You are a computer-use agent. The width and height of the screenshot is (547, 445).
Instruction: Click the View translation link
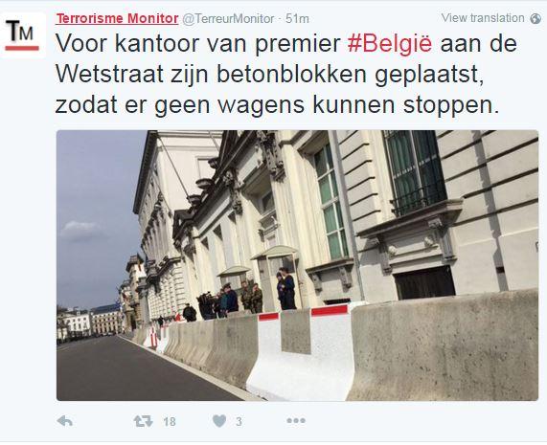(483, 18)
